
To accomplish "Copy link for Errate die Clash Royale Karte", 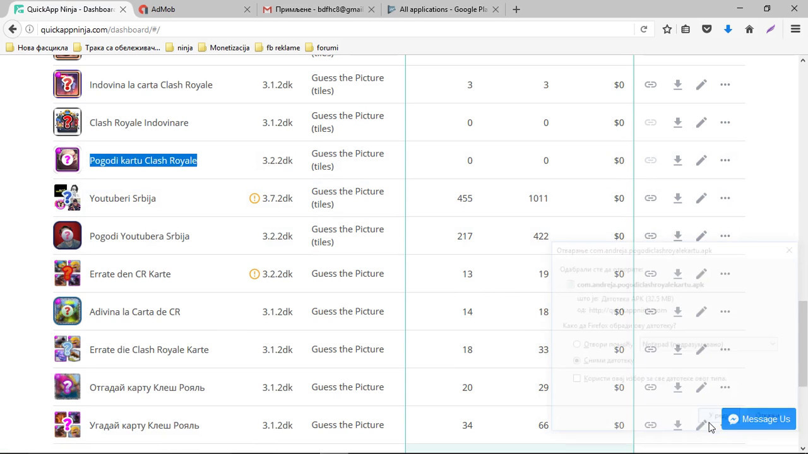I will pos(650,349).
